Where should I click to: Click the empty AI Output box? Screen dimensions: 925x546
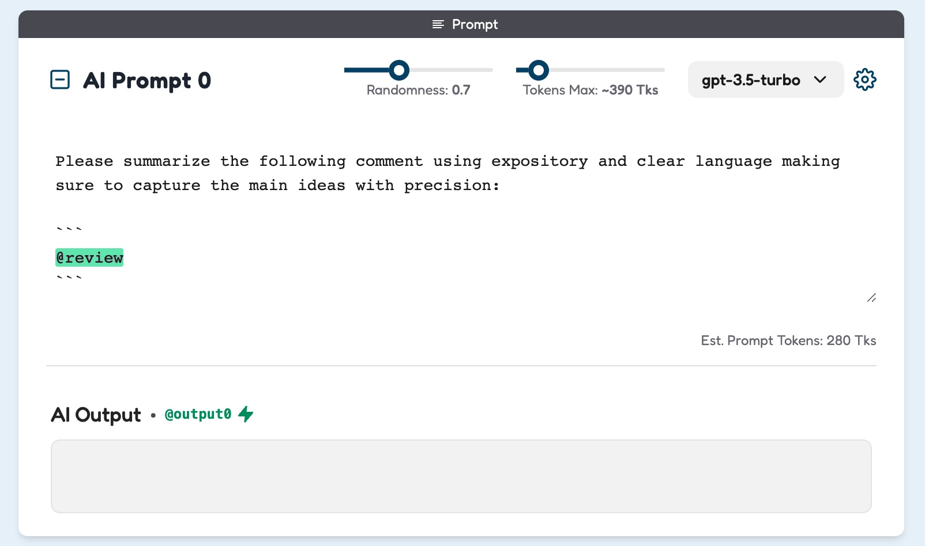coord(461,476)
